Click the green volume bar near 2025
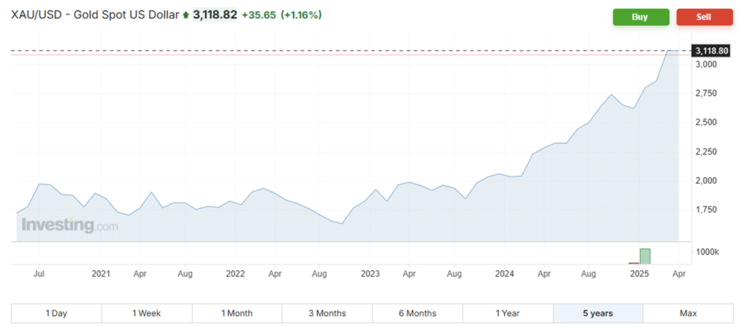Viewport: 744px width, 328px height. [x=645, y=256]
